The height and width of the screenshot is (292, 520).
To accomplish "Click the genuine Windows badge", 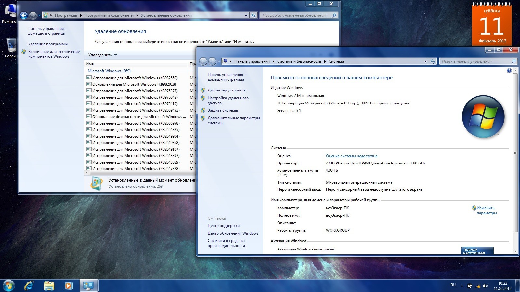I will [x=477, y=250].
